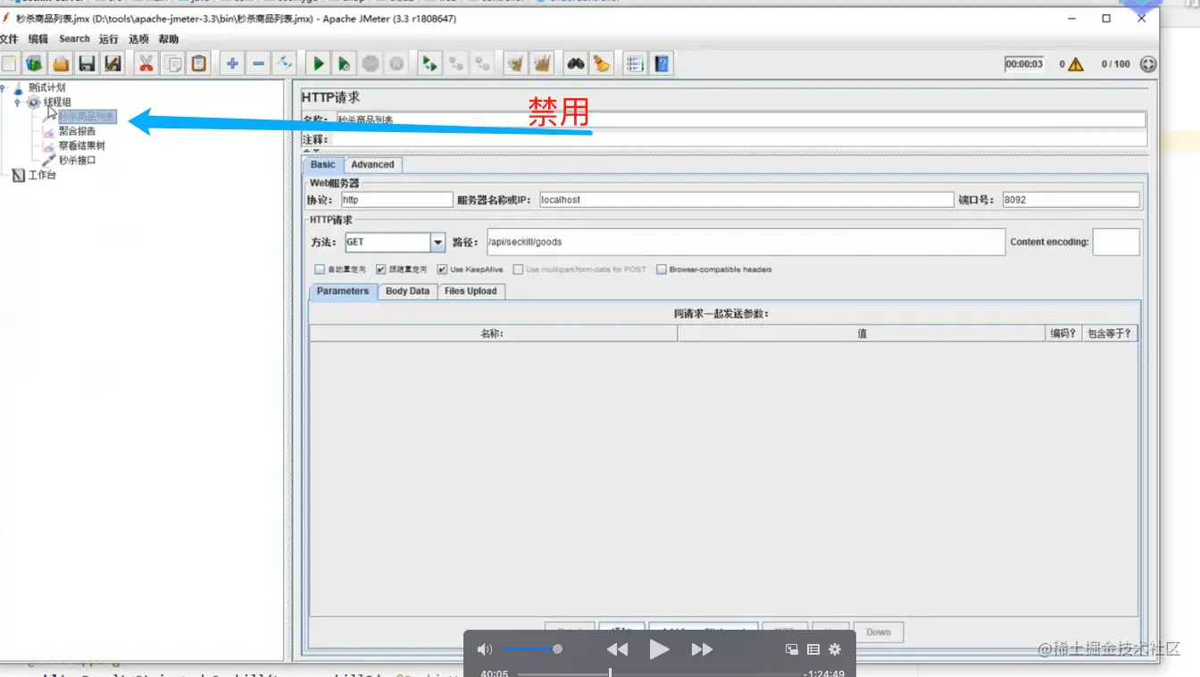The width and height of the screenshot is (1200, 677).
Task: Enable the Browser-compatible headers checkbox
Action: coord(662,269)
